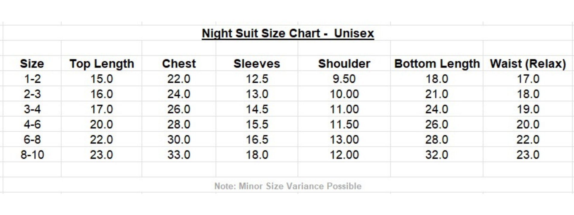This screenshot has height=215, width=574.
Task: Click the Minor Size Variance note
Action: tap(288, 186)
